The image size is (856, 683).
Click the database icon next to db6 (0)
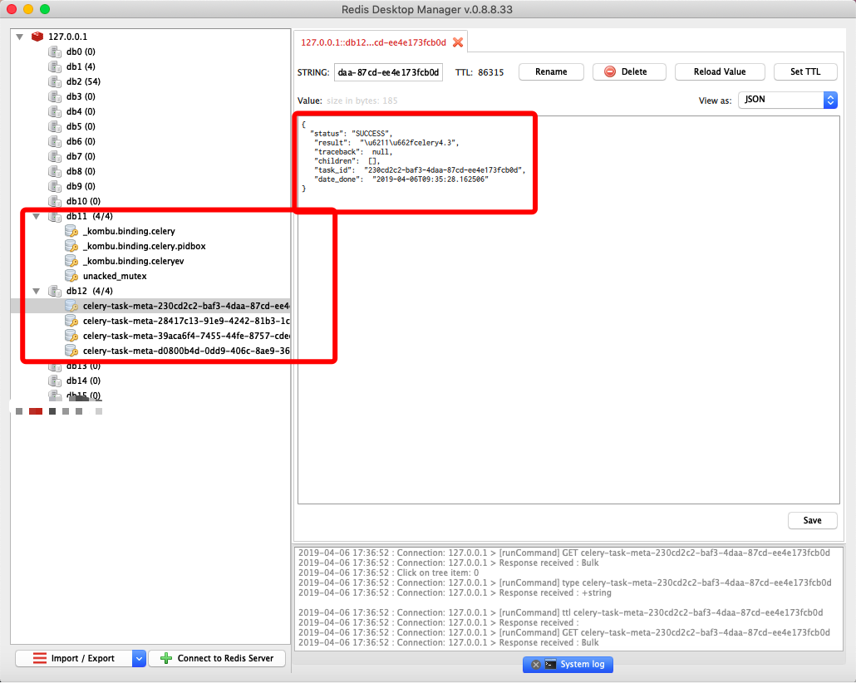point(55,141)
